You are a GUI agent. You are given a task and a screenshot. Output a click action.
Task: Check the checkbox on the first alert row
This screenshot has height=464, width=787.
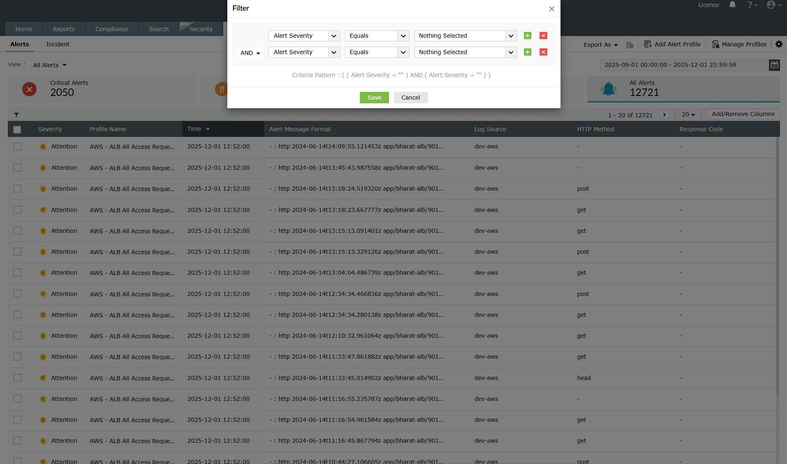pos(17,146)
